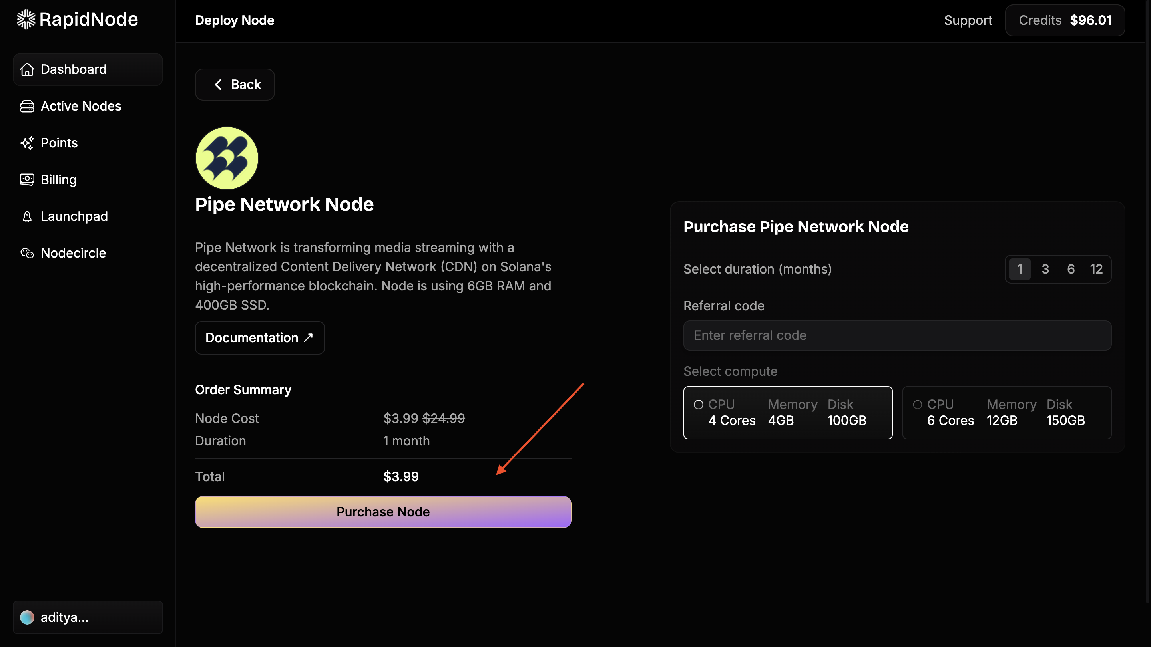The height and width of the screenshot is (647, 1151).
Task: Select 3 months duration
Action: tap(1045, 269)
